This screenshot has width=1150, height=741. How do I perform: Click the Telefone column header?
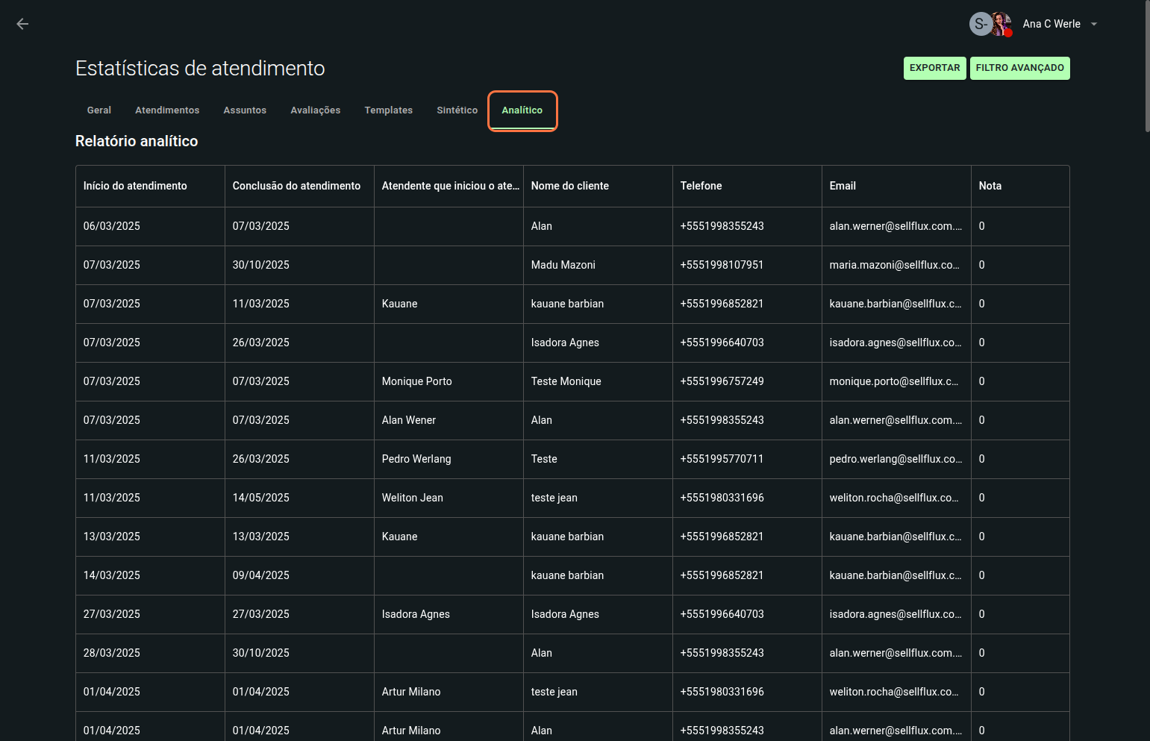click(701, 186)
